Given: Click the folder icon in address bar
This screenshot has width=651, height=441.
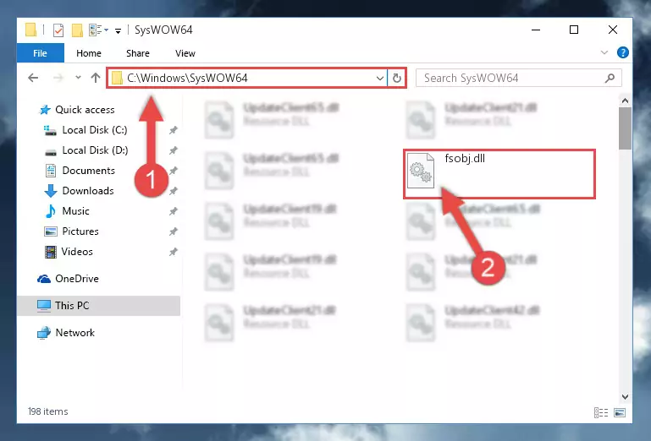Looking at the screenshot, I should click(x=117, y=78).
